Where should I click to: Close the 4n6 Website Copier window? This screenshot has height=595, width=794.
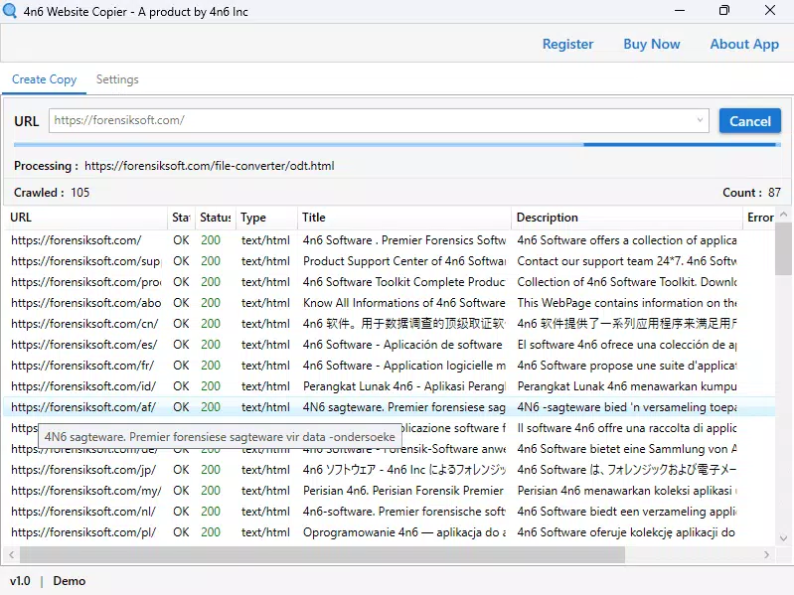click(770, 10)
